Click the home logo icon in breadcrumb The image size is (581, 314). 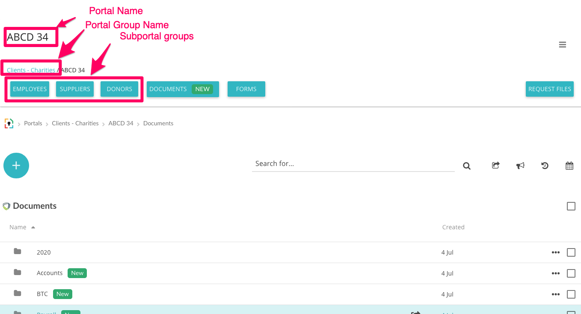pyautogui.click(x=9, y=123)
